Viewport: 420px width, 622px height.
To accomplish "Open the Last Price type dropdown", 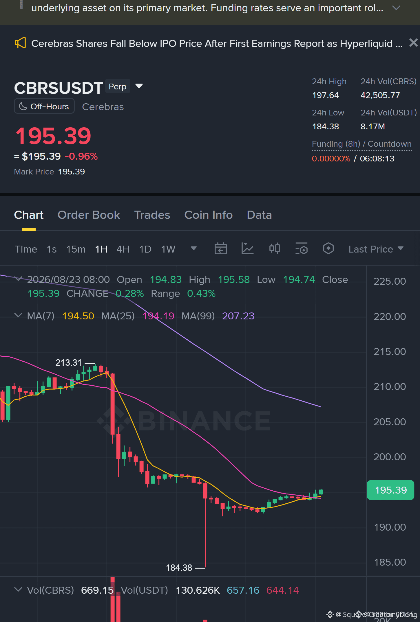I will (376, 249).
